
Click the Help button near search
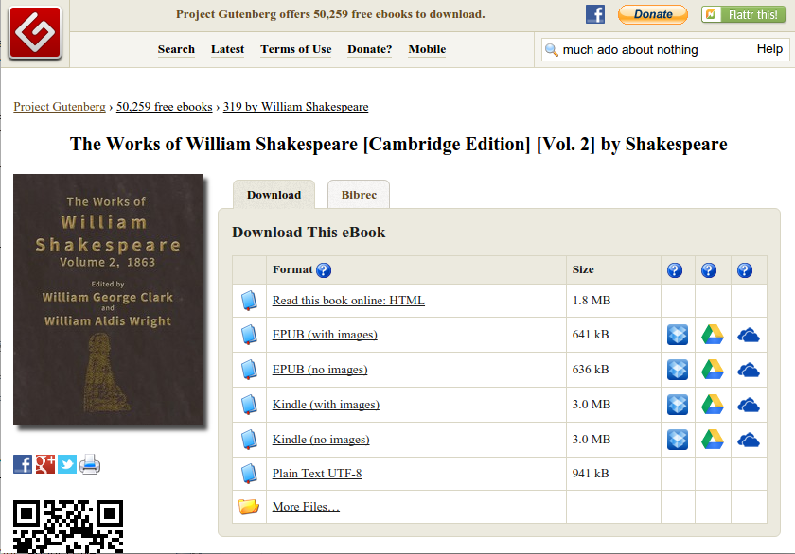click(769, 49)
